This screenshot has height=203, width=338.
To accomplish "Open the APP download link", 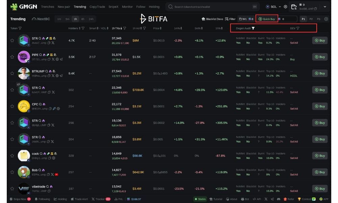I will click(x=324, y=199).
